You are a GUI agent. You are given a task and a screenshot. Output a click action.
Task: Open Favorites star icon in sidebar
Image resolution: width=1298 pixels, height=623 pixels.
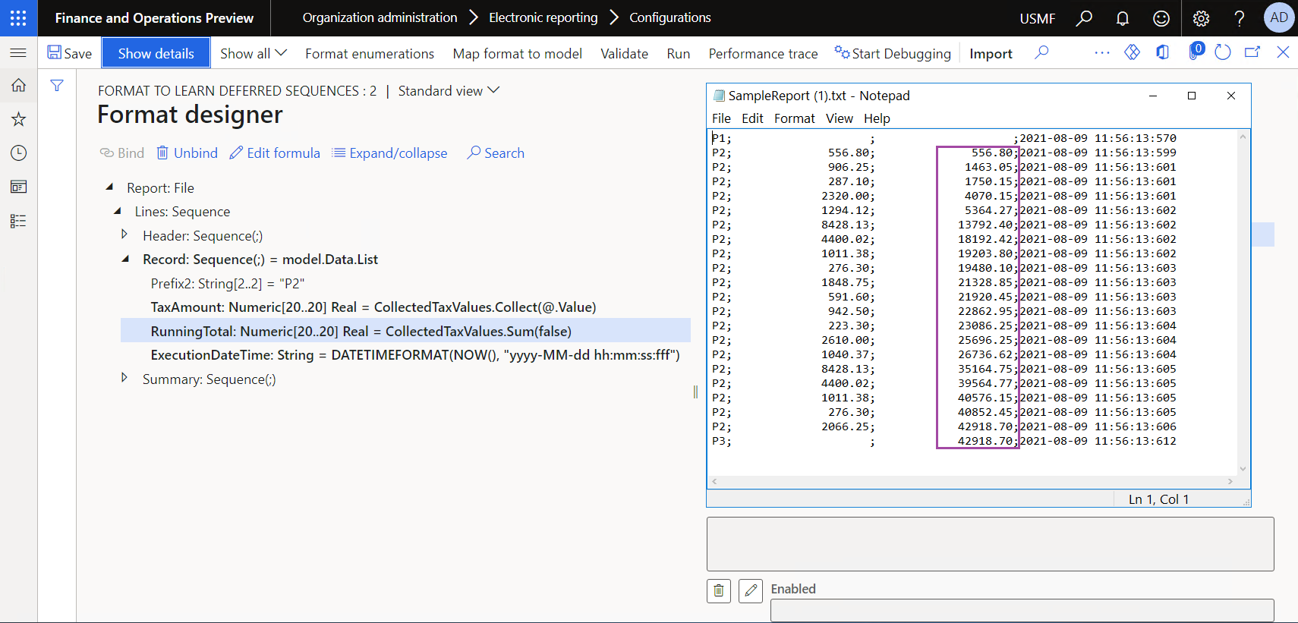18,119
